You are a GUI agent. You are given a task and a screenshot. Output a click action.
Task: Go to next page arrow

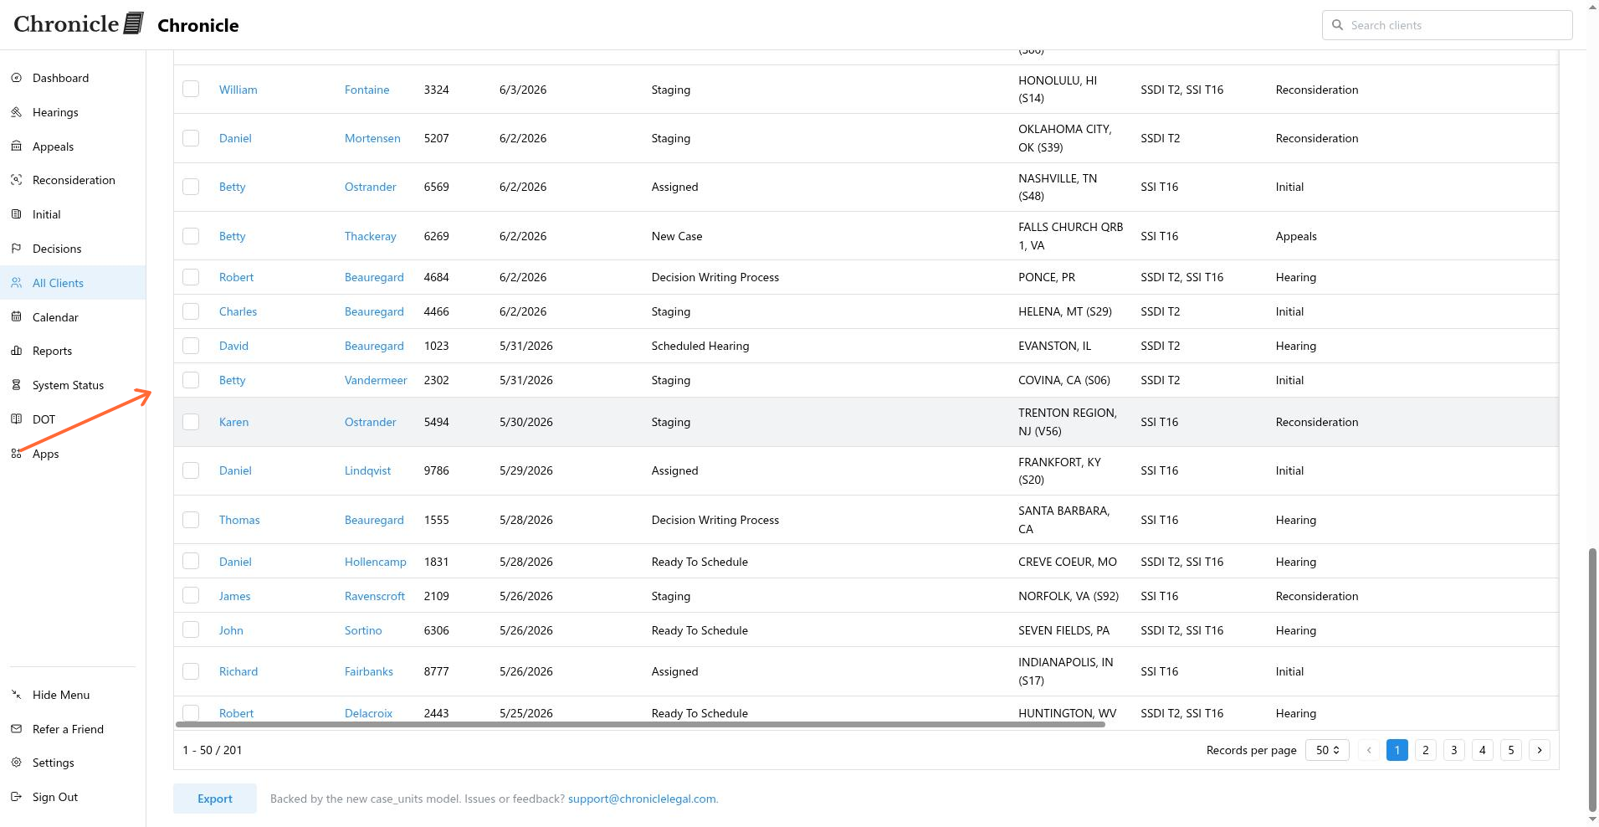pos(1540,750)
